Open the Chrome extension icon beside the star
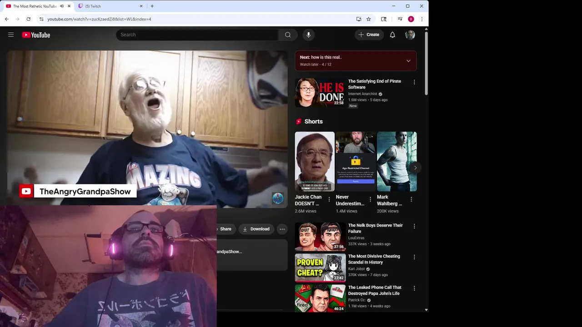The width and height of the screenshot is (582, 327). click(384, 19)
